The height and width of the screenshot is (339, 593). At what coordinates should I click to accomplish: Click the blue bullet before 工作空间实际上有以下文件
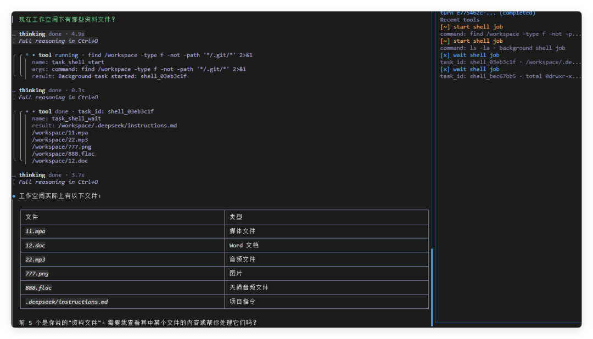(x=14, y=196)
